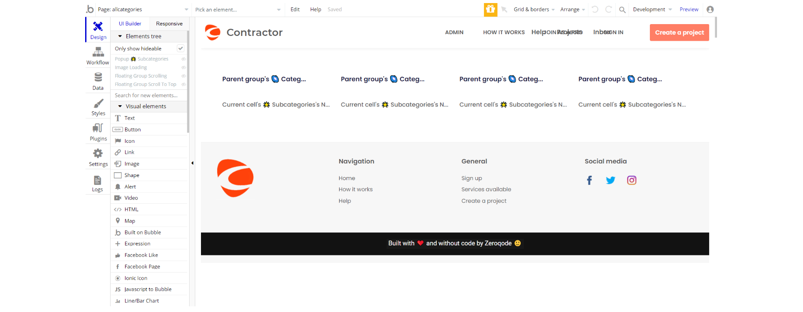Open the Help menu
This screenshot has width=803, height=312.
click(x=315, y=9)
